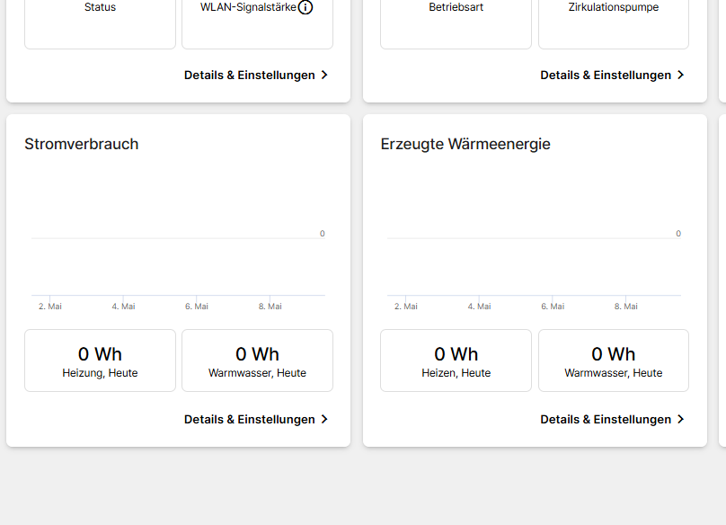Viewport: 726px width, 525px height.
Task: Click the chevron arrow in the Erzeugte Wärmeenergie card
Action: pos(680,420)
